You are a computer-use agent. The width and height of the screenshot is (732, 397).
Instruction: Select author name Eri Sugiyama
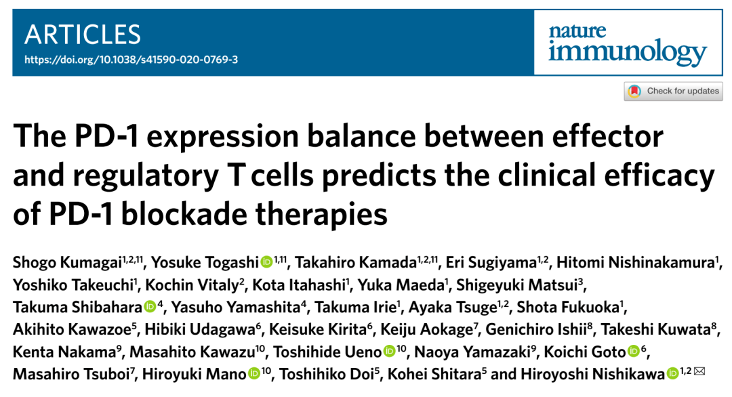tap(491, 263)
